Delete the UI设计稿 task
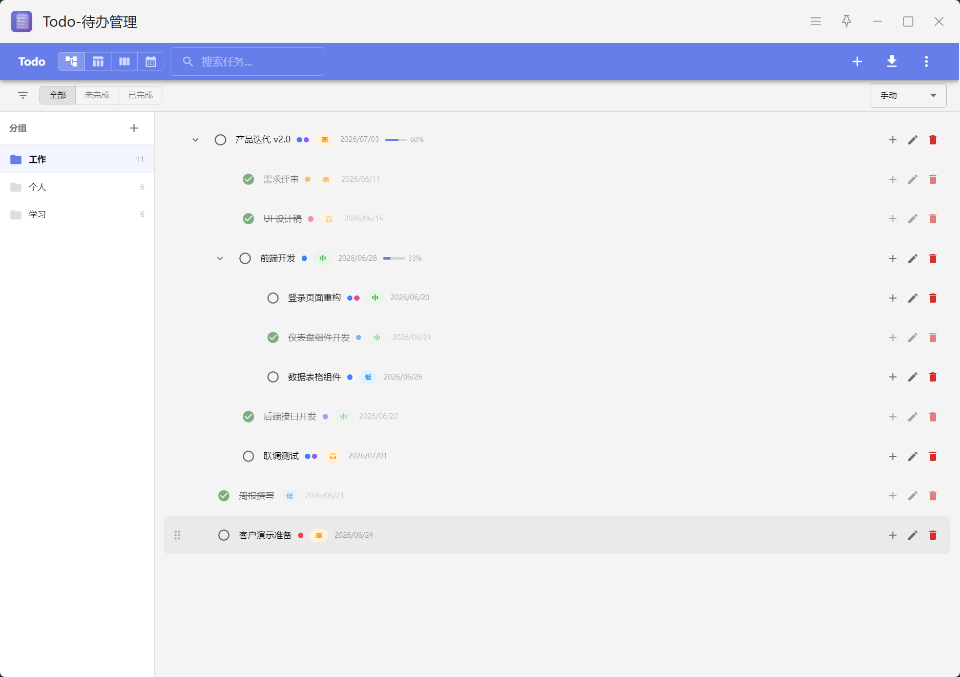Image resolution: width=960 pixels, height=677 pixels. pyautogui.click(x=933, y=219)
